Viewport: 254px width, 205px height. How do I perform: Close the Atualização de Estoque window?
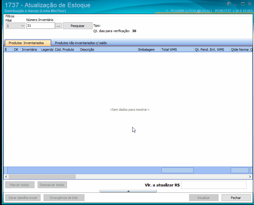click(249, 4)
